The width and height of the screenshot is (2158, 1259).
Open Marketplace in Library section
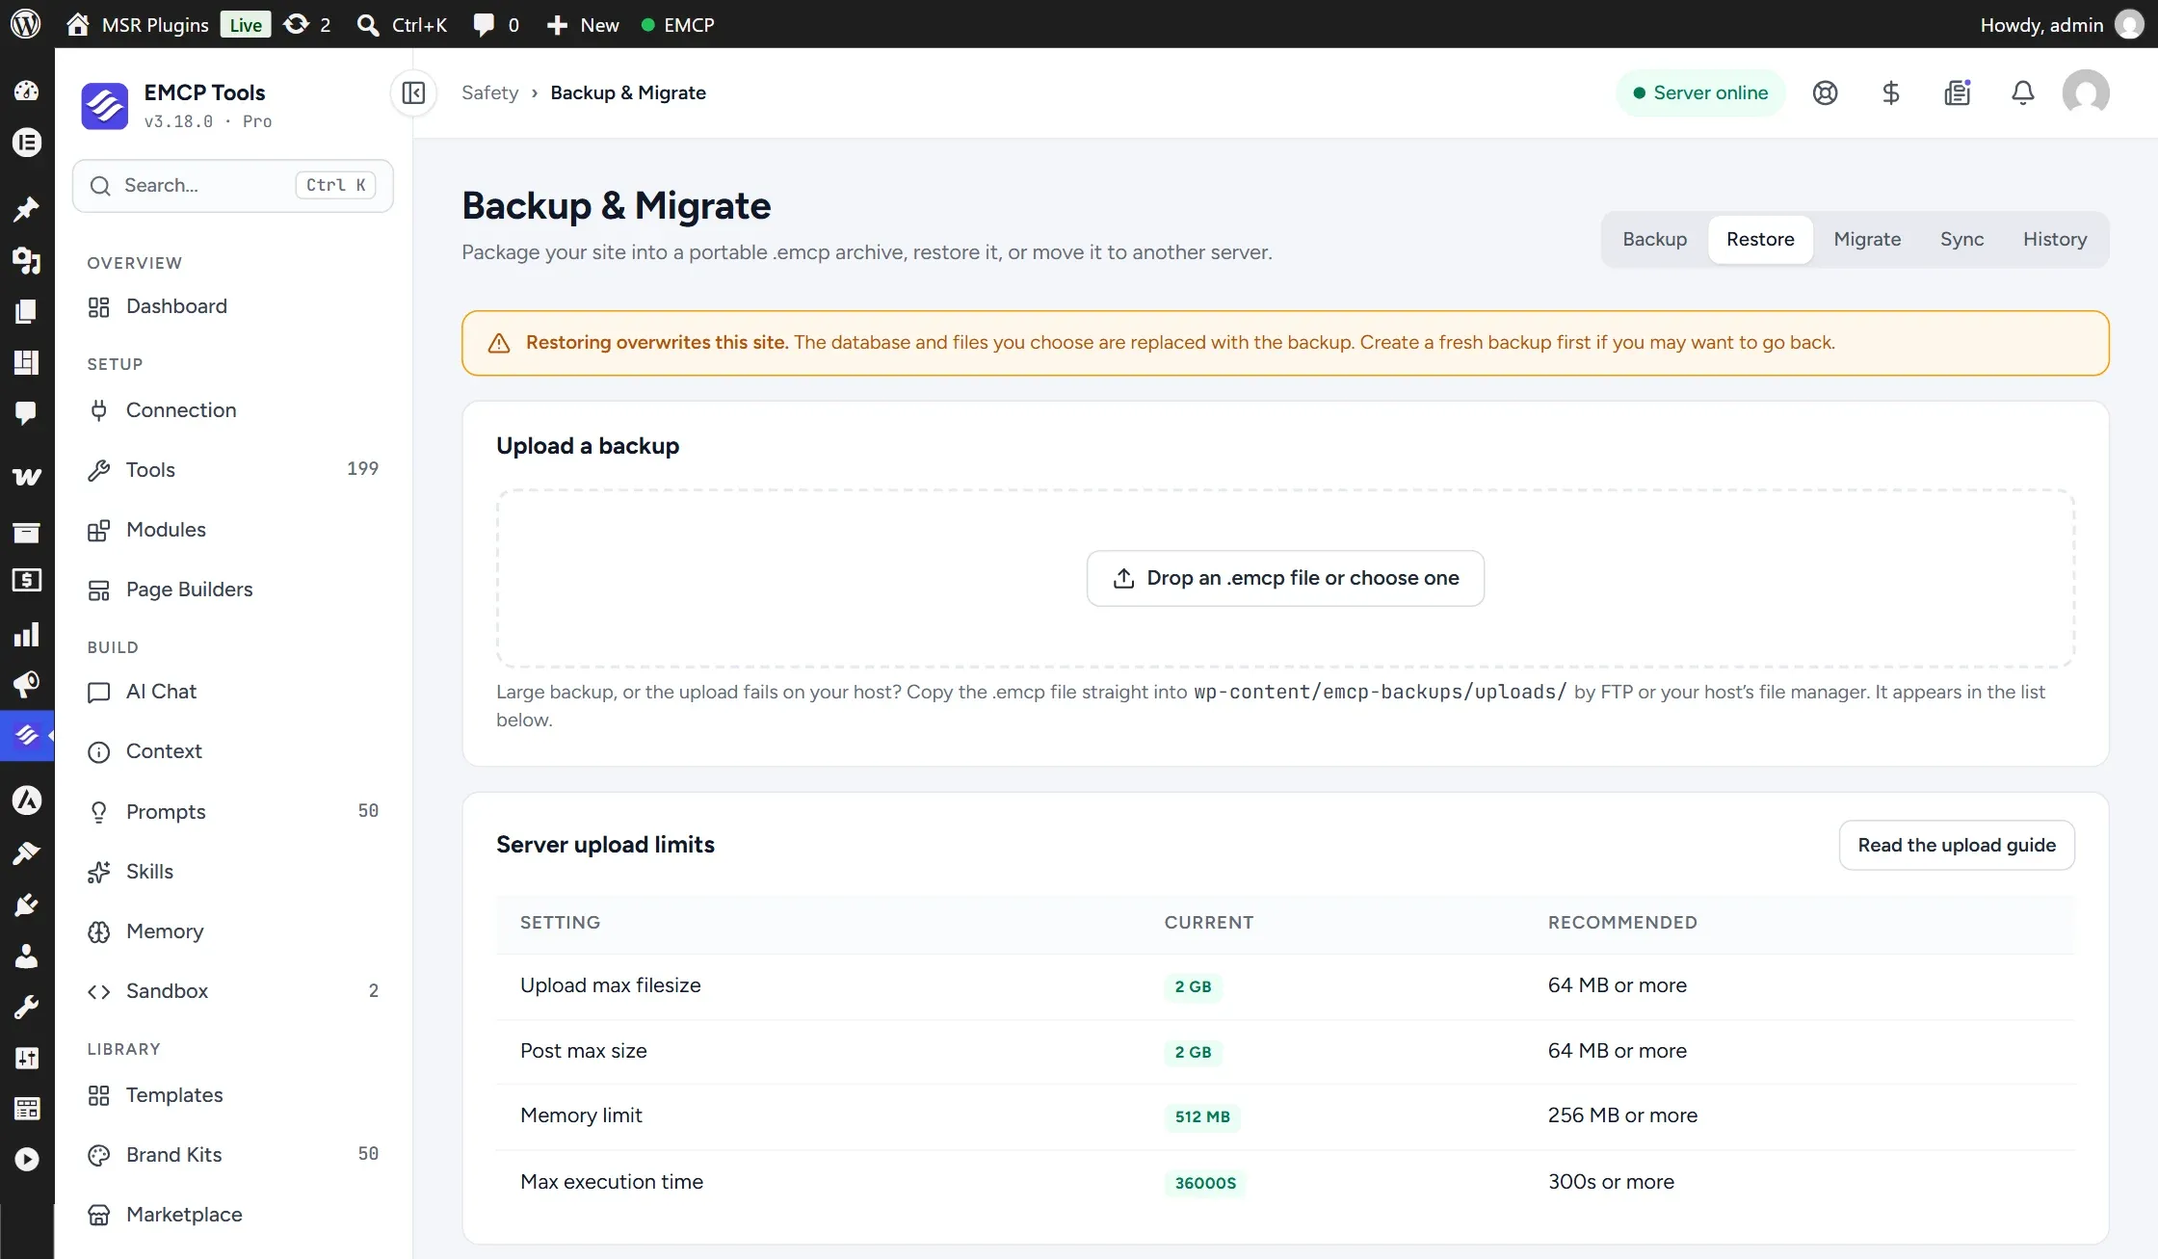click(233, 1214)
